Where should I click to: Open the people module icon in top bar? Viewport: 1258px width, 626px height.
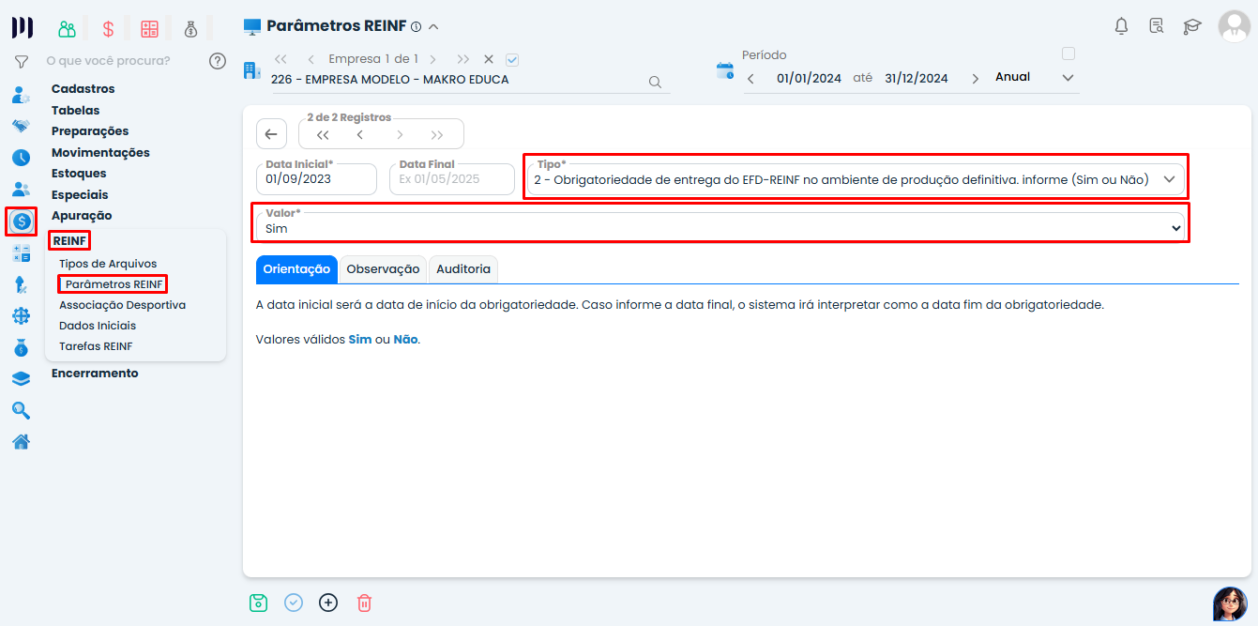(67, 28)
